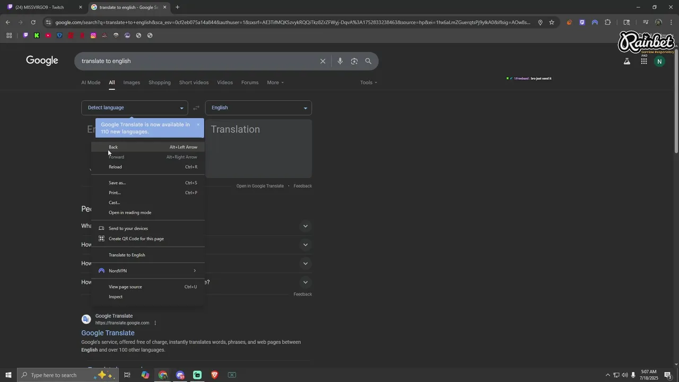
Task: Expand the first People also ask question
Action: tap(305, 226)
